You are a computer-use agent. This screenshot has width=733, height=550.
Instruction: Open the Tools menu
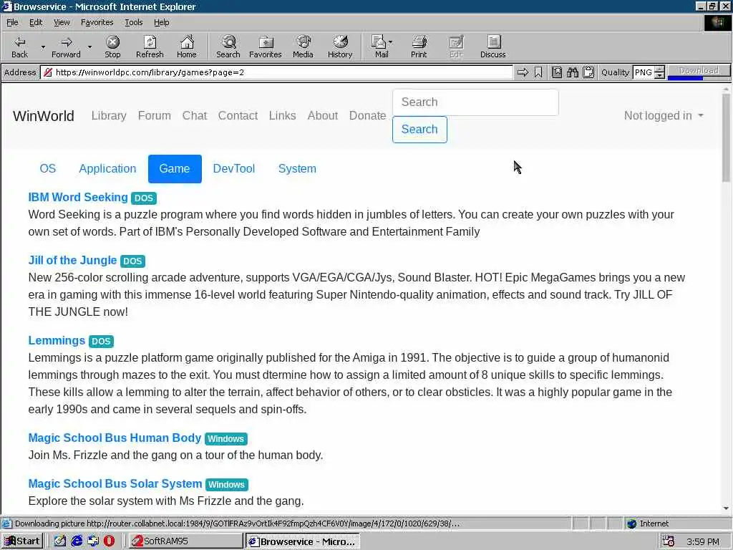[x=134, y=22]
